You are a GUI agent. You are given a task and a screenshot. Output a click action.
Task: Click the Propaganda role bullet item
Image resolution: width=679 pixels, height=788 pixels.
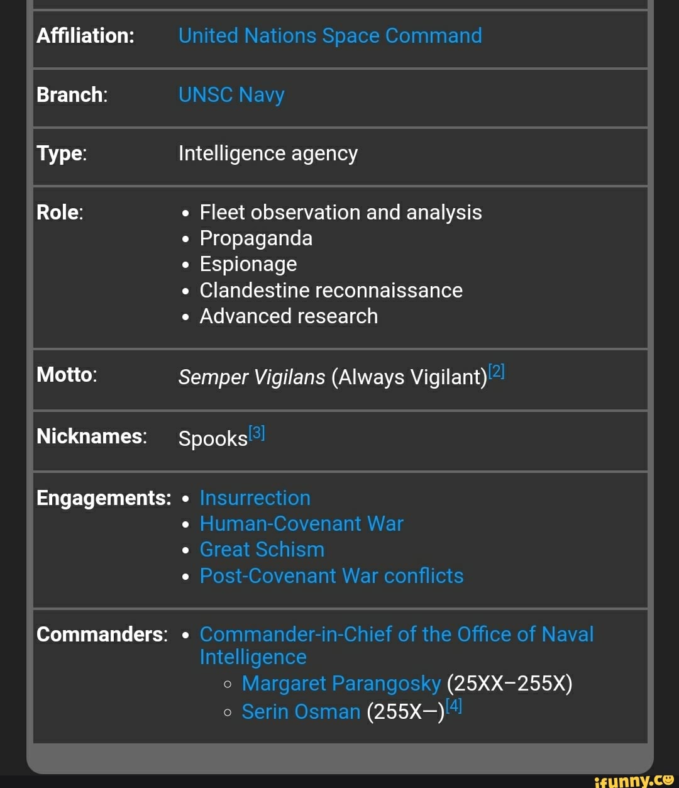[x=257, y=238]
